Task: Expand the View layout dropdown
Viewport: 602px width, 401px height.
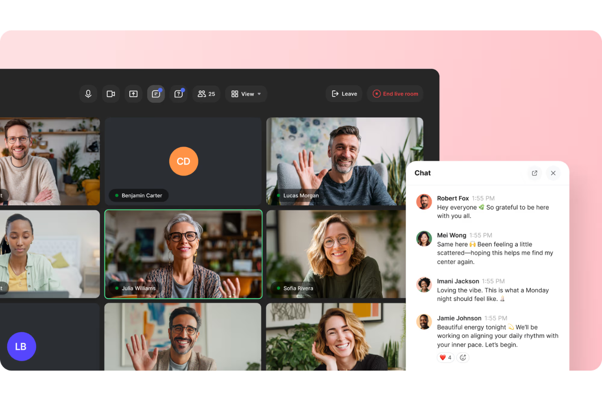Action: pyautogui.click(x=246, y=94)
